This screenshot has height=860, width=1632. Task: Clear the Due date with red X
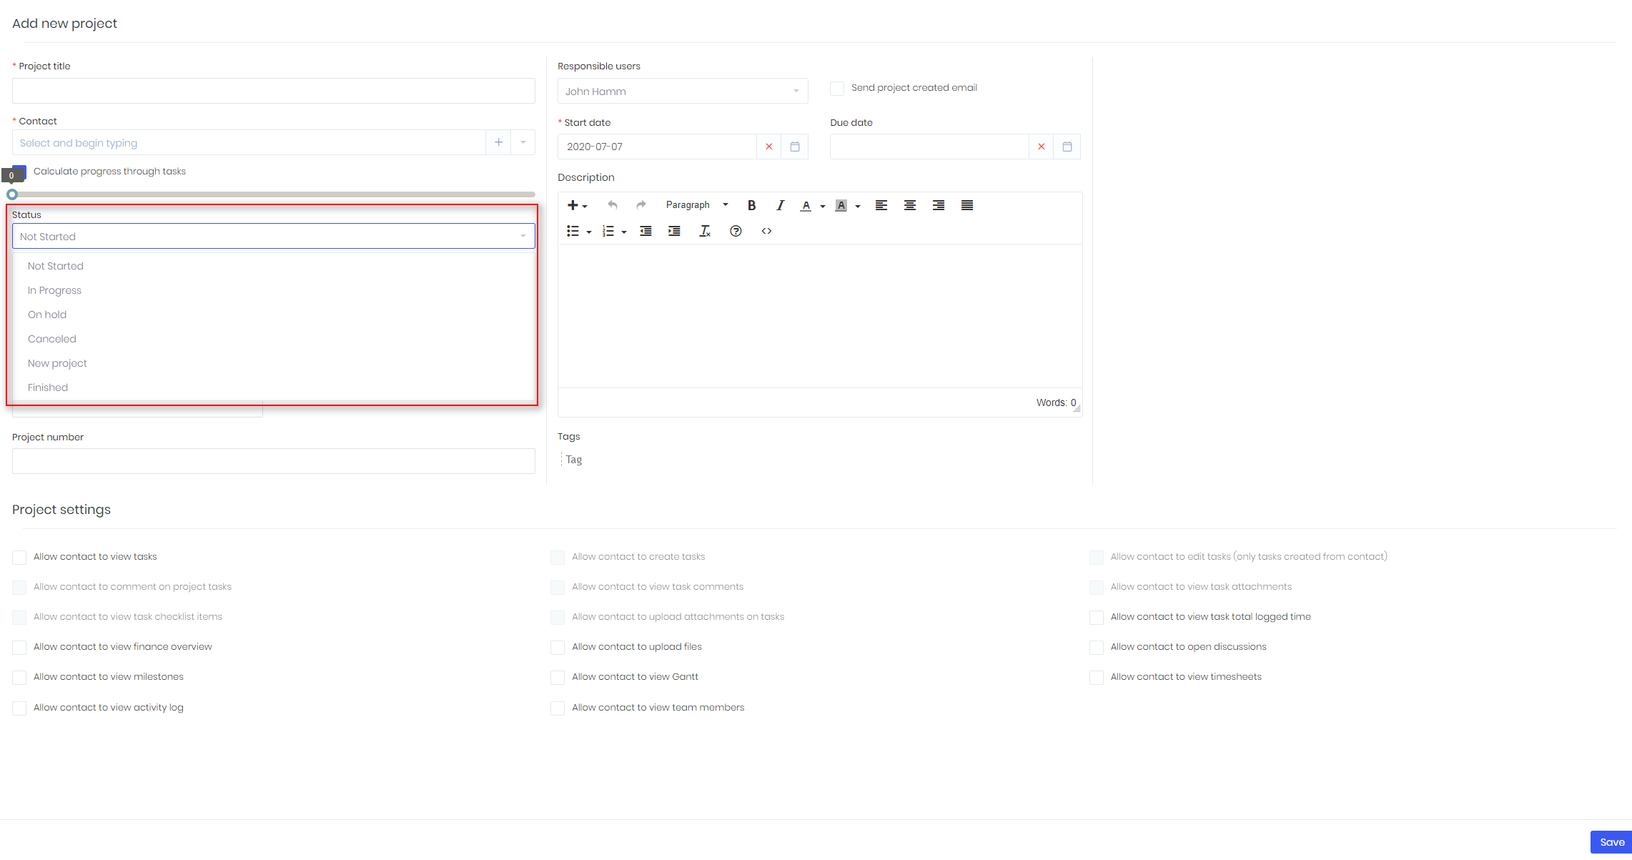(1041, 147)
